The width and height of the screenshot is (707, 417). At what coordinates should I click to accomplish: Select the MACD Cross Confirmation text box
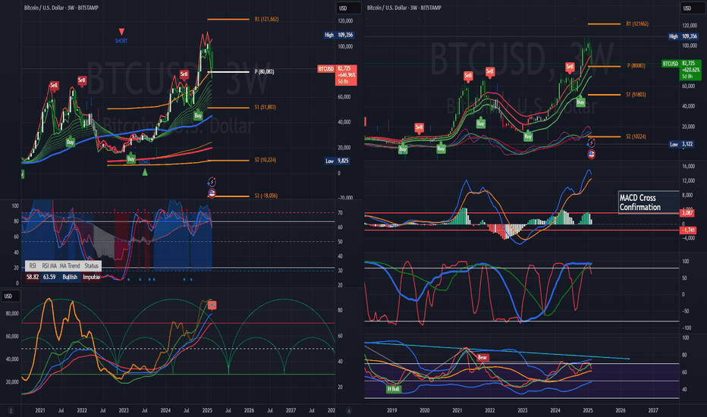coord(649,202)
